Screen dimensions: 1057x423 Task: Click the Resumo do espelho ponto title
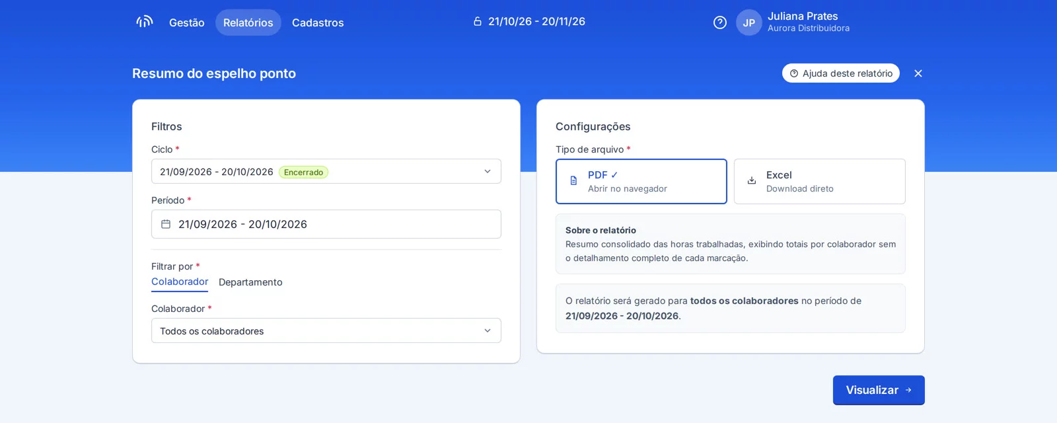214,73
